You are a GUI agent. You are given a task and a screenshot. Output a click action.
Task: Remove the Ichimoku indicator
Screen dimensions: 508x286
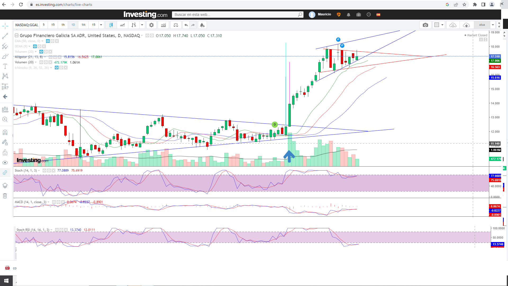[x=66, y=68]
